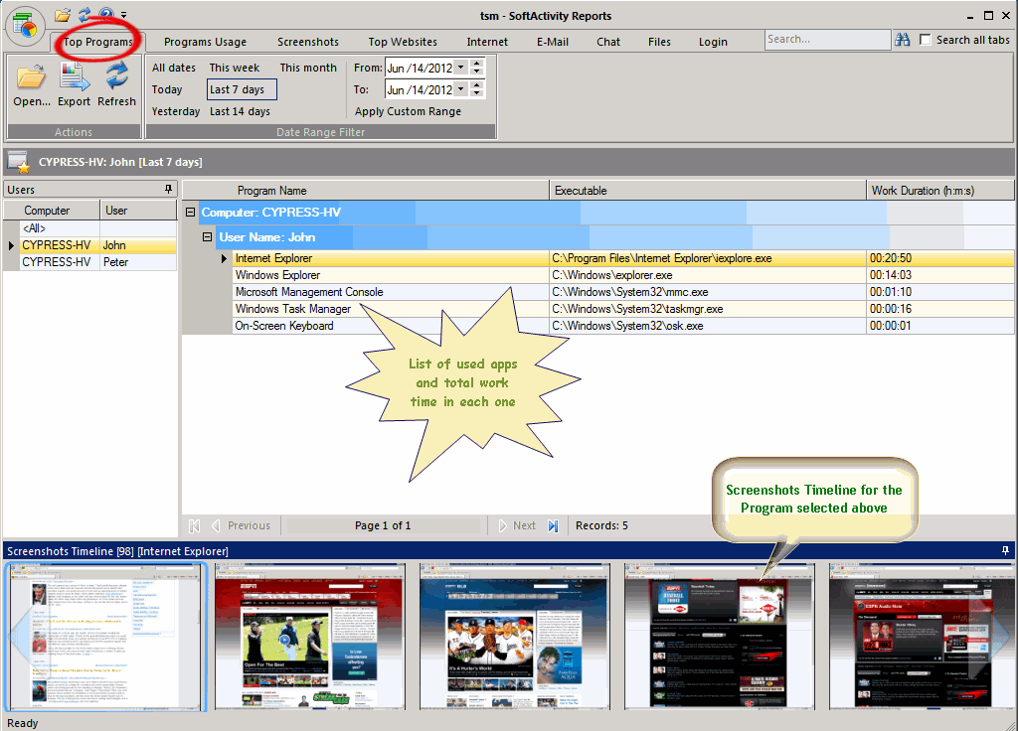This screenshot has height=731, width=1018.
Task: Open the quick access toolbar dropdown arrow
Action: 123,15
